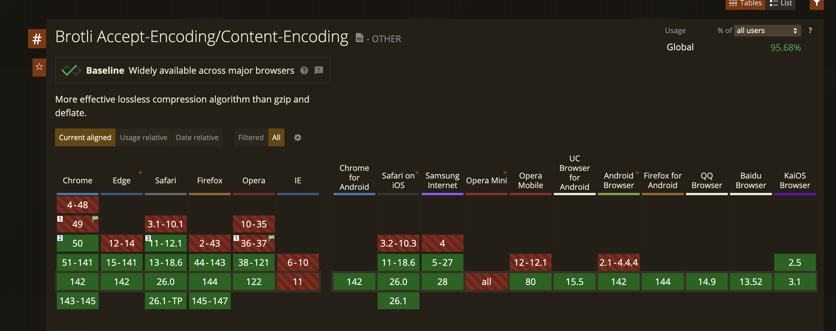Switch to Date relative view
This screenshot has width=836, height=331.
(x=197, y=138)
